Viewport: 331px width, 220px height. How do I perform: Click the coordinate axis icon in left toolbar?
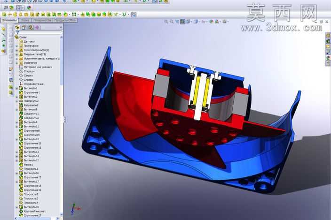[3, 40]
